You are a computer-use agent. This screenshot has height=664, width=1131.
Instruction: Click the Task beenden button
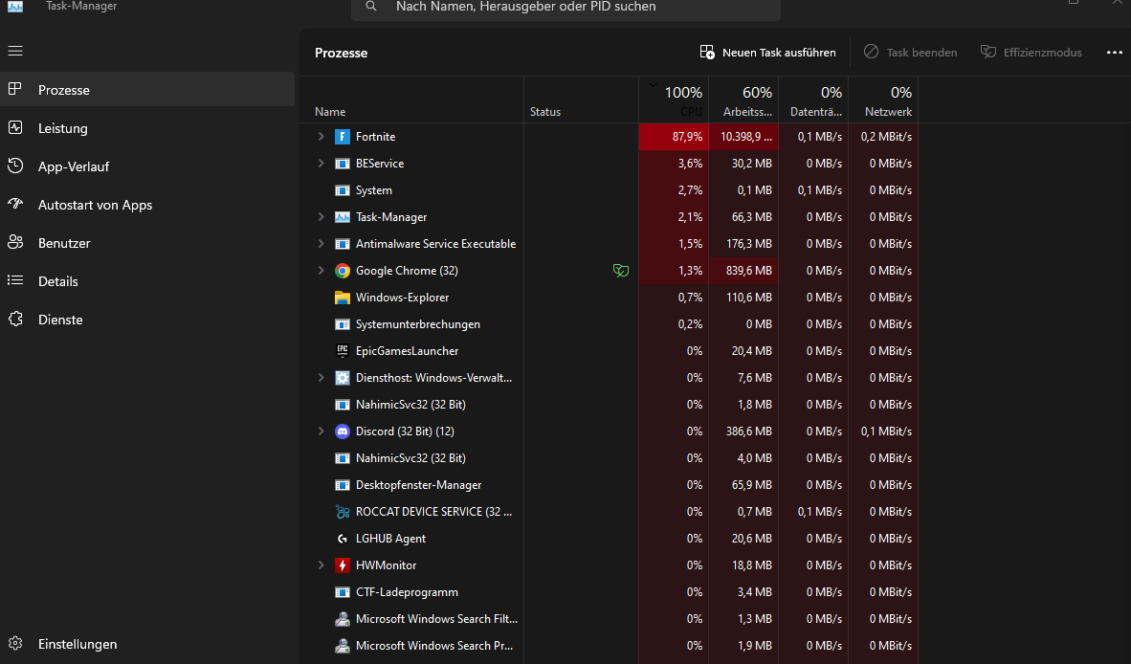coord(910,53)
